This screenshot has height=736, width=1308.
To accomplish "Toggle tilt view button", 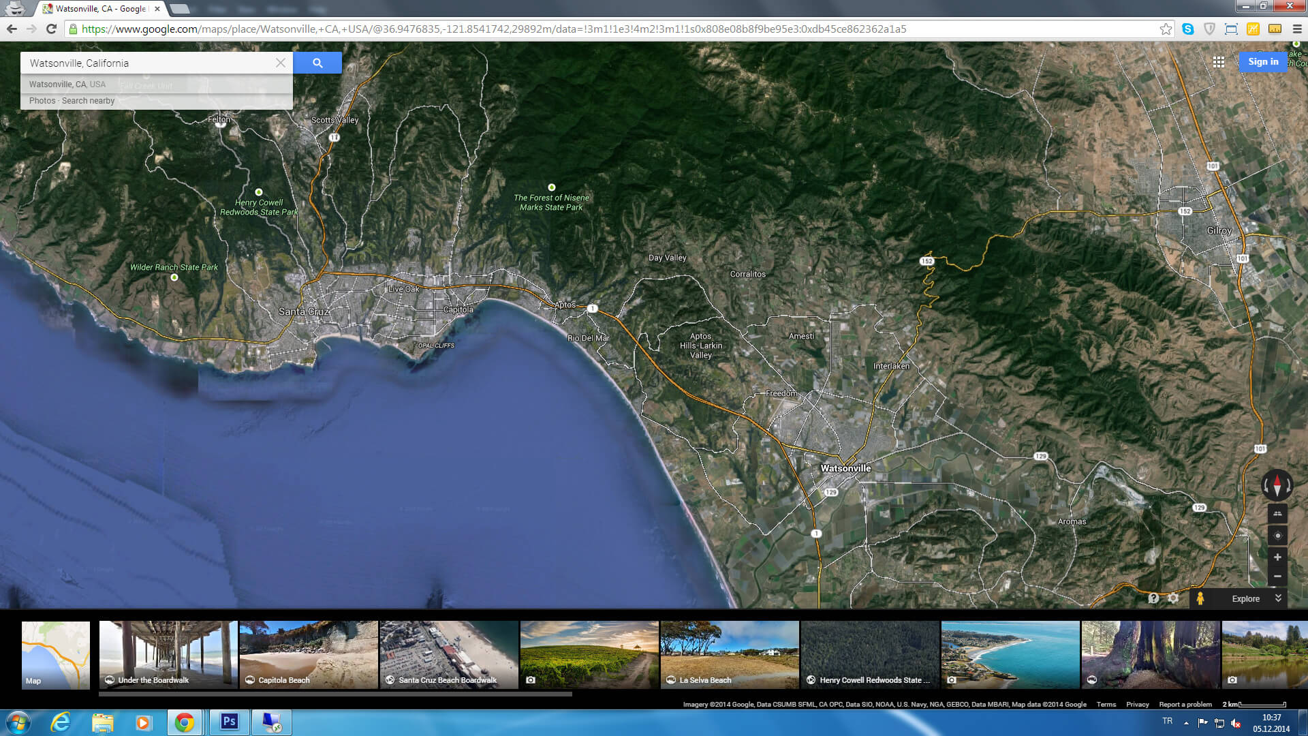I will (1277, 514).
